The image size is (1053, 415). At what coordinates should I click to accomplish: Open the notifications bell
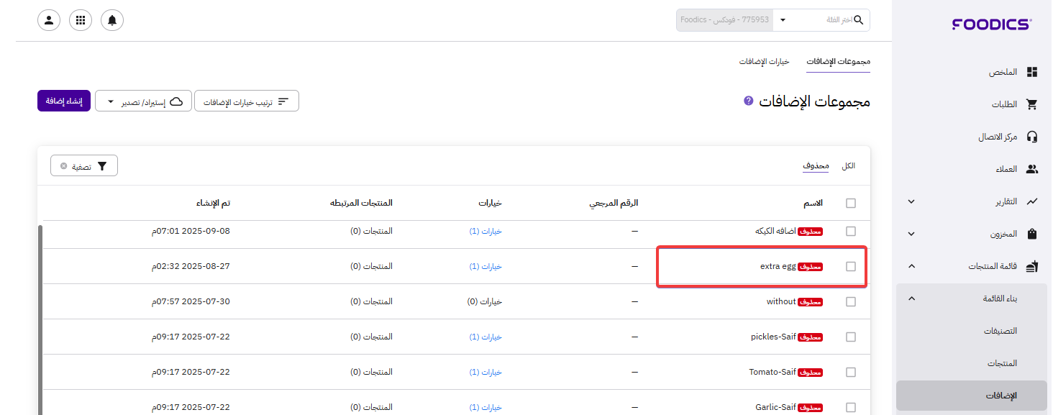[112, 20]
